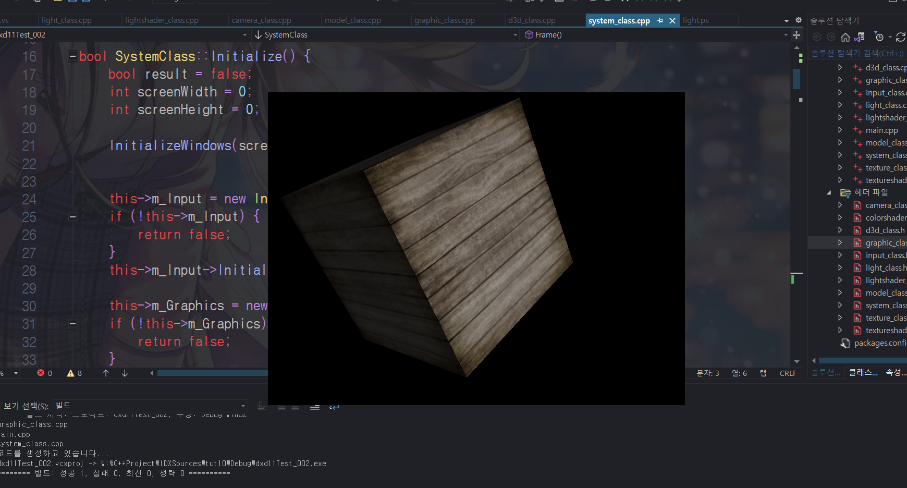The image size is (907, 488).
Task: Click the switch views icon in Solution Explorer
Action: tap(860, 37)
